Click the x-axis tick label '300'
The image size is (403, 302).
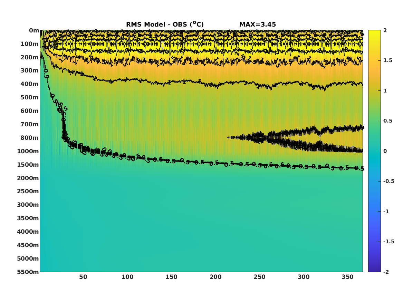(304, 277)
